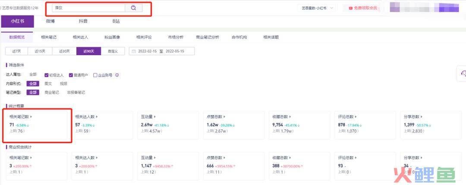Viewport: 466px width, 185px height.
Task: Expand 点赞总数 arrow in 统计概要
Action: (224, 117)
